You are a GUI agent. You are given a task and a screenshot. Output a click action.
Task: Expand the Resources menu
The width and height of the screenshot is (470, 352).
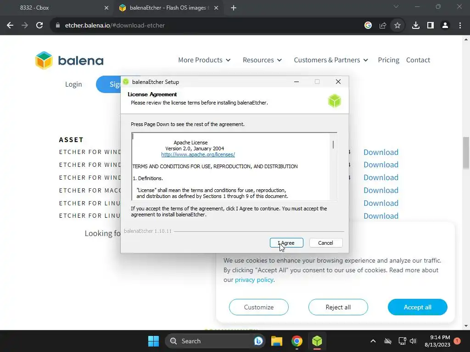point(262,60)
